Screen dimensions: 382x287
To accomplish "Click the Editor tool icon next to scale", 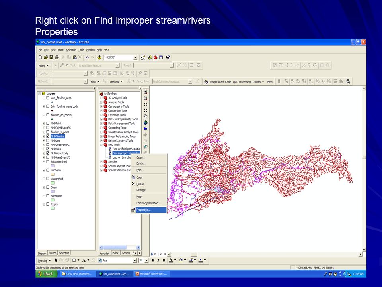I will click(143, 57).
